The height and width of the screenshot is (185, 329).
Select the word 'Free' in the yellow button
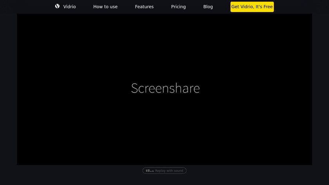click(267, 7)
